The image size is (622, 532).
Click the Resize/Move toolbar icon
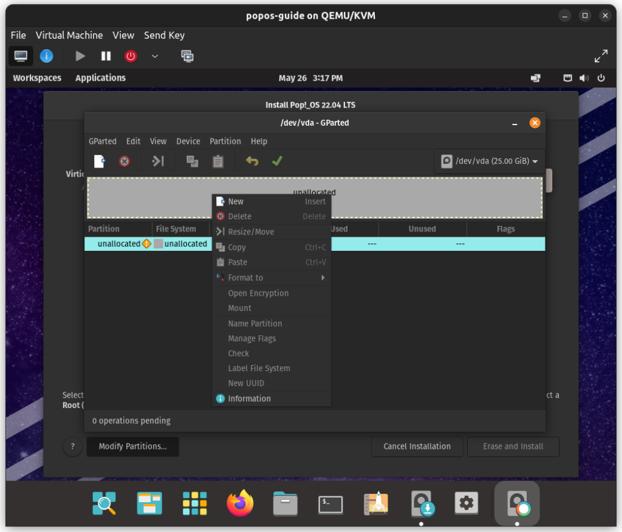point(158,161)
